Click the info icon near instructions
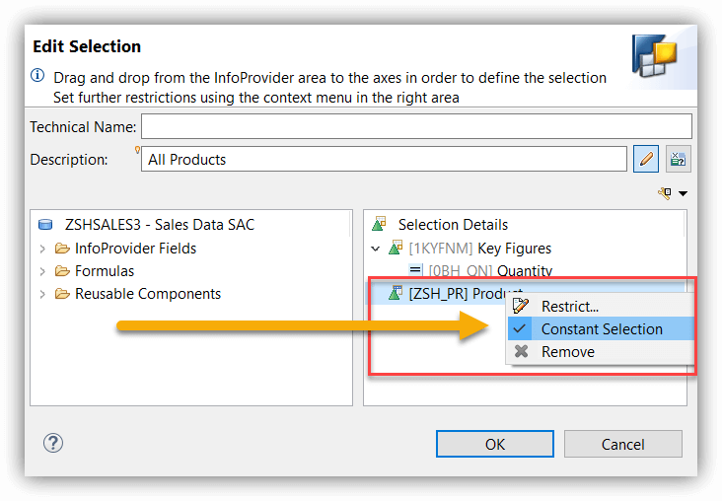Image resolution: width=722 pixels, height=501 pixels. tap(37, 75)
